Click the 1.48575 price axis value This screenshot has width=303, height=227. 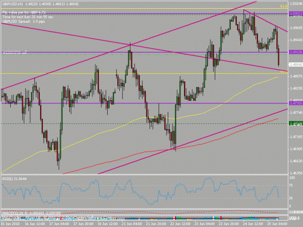click(x=296, y=76)
